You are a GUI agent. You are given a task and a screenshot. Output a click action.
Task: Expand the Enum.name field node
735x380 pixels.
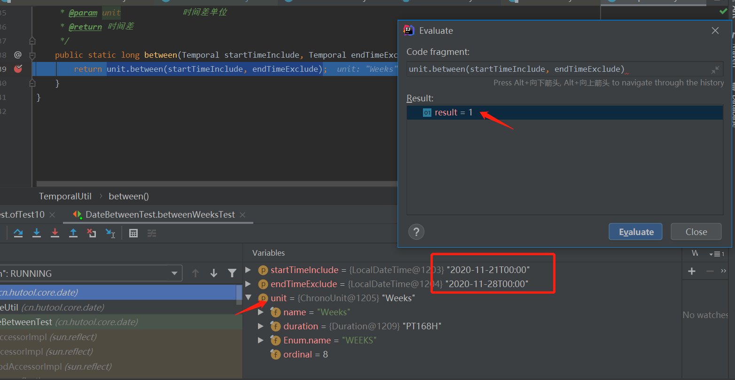261,340
